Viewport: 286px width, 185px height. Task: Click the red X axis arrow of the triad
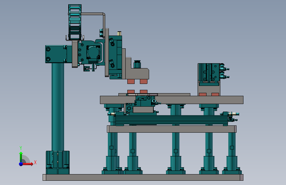pos(28,164)
